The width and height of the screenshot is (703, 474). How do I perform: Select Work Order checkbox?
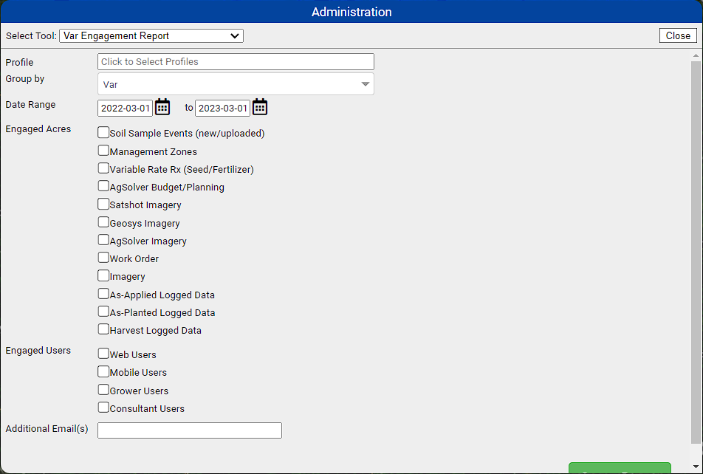coord(103,258)
